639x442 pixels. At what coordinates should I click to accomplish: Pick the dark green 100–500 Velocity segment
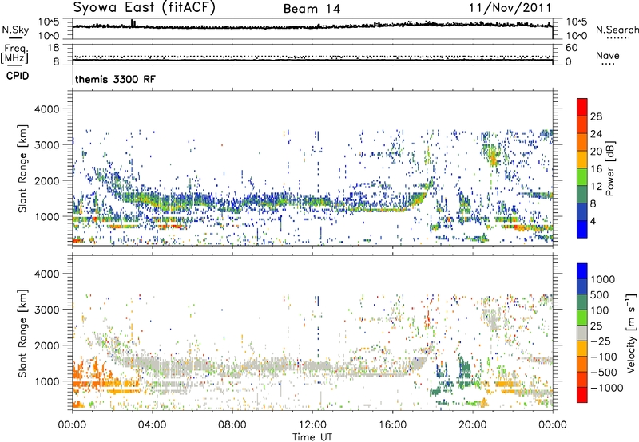tap(582, 302)
